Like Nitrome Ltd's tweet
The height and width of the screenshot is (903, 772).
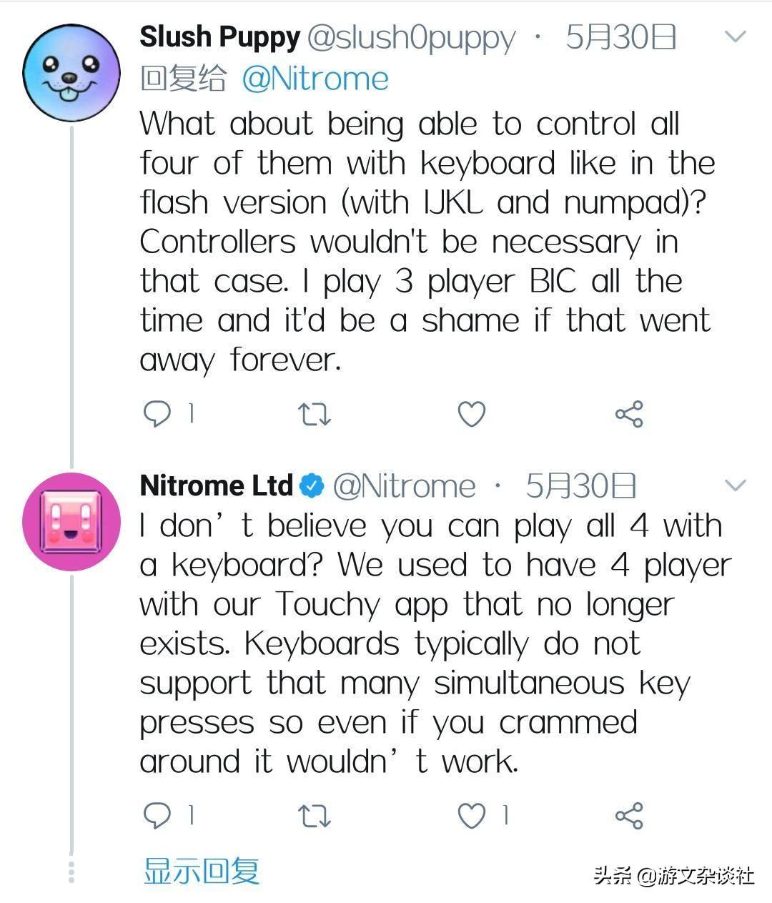coord(471,815)
